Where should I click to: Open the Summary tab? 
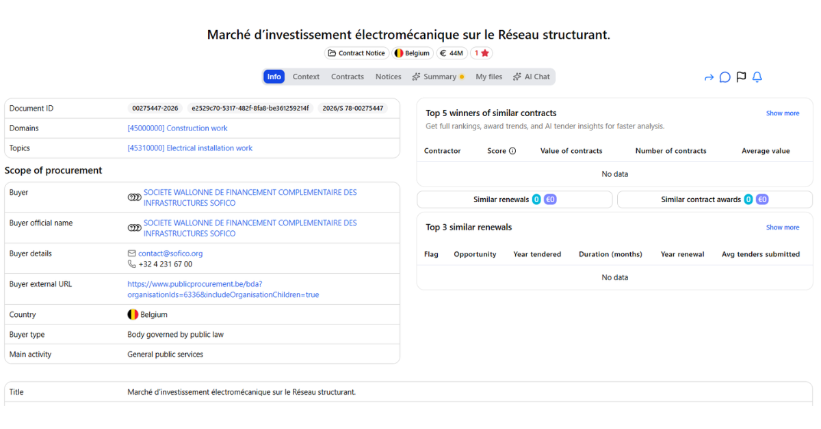[438, 77]
